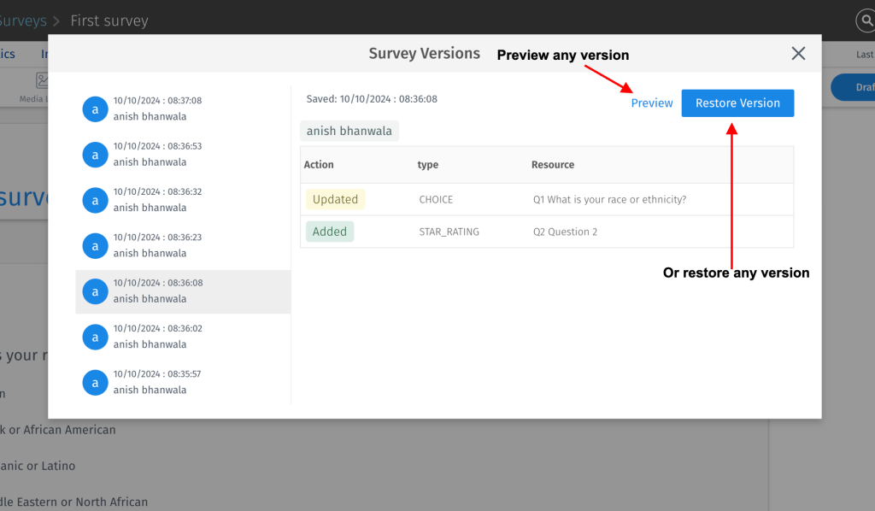Screen dimensions: 875x511
Task: Click avatar icon beside 08:36:23 version
Action: click(x=96, y=246)
